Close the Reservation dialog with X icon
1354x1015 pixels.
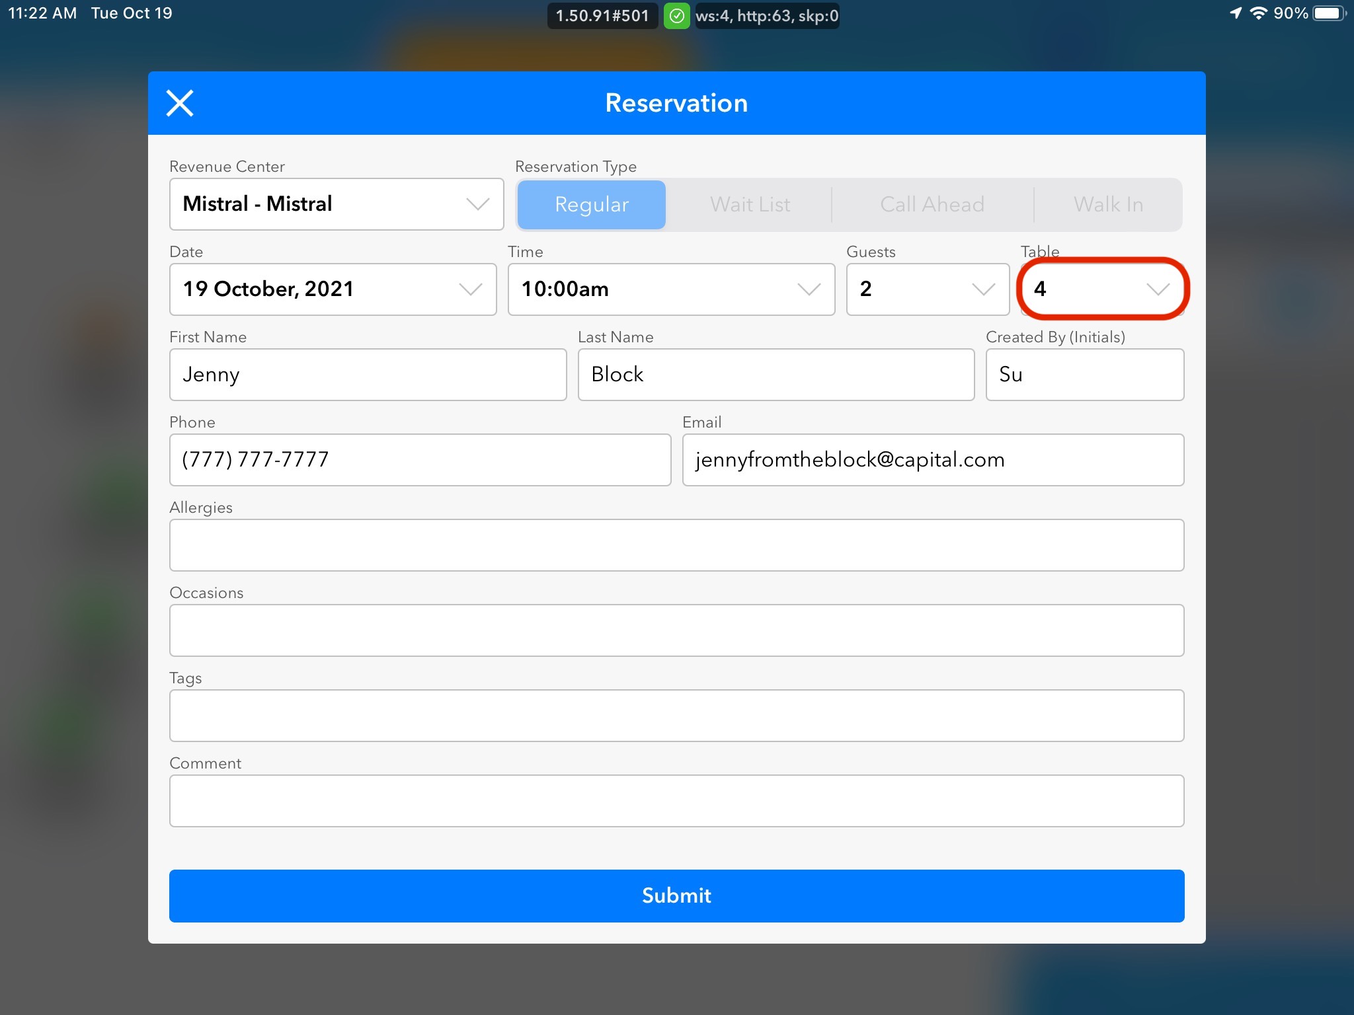[x=179, y=103]
